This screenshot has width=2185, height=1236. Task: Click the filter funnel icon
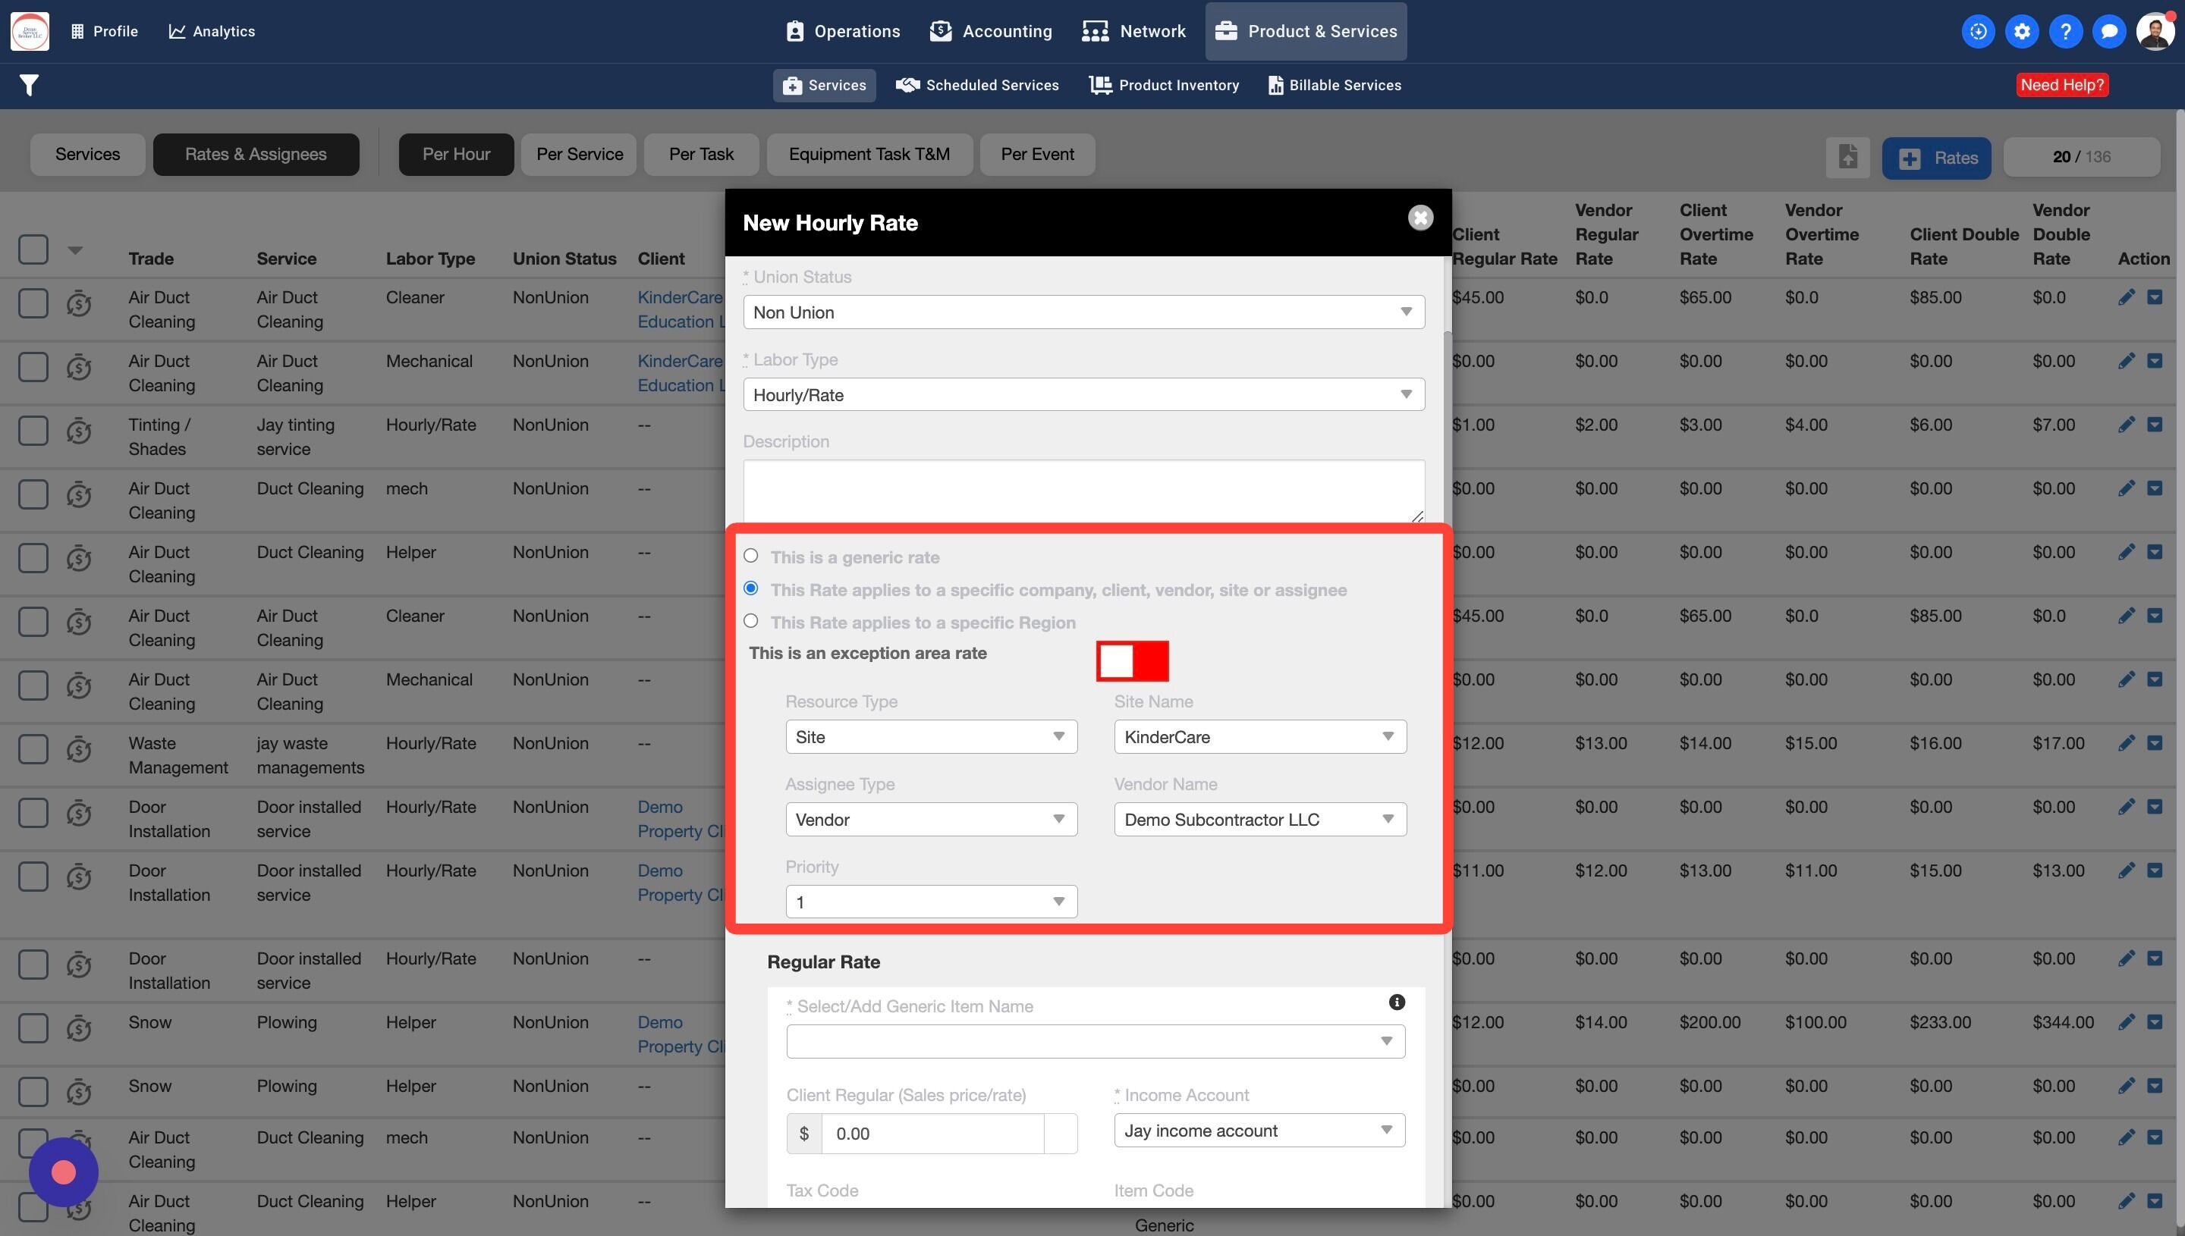[x=29, y=85]
